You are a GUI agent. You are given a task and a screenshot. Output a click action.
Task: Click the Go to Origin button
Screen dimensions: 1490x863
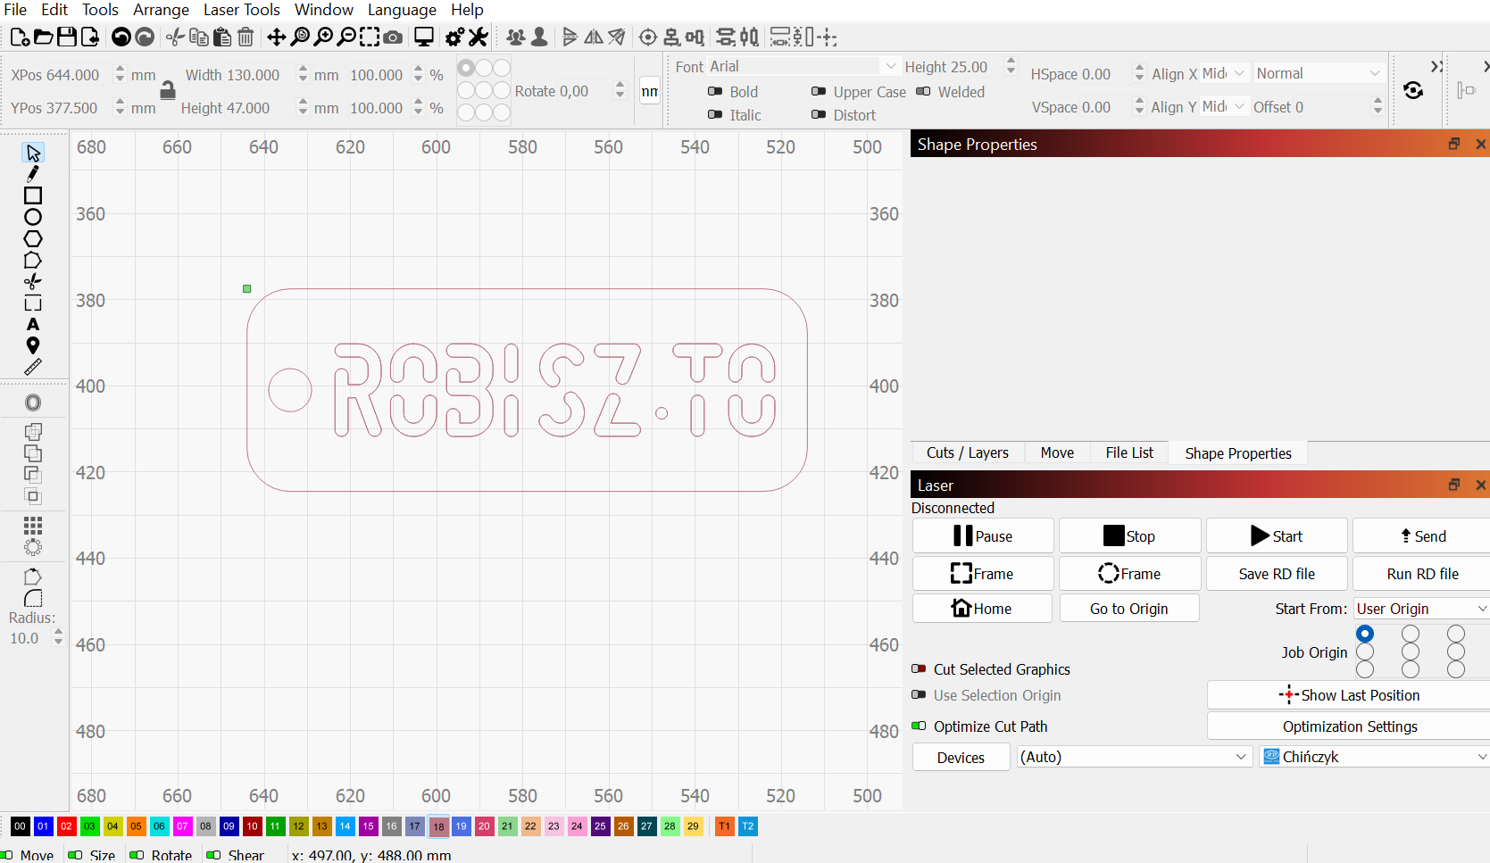1128,609
